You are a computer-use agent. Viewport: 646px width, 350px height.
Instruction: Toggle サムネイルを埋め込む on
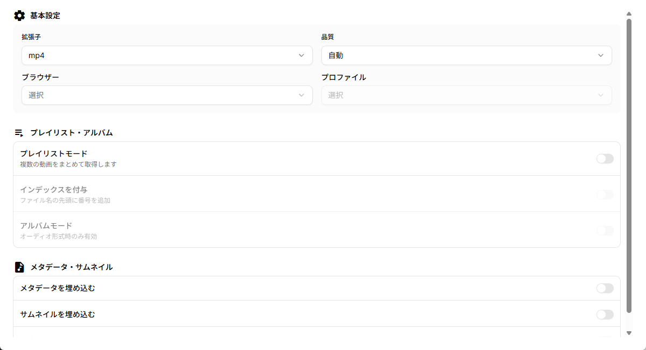[605, 315]
